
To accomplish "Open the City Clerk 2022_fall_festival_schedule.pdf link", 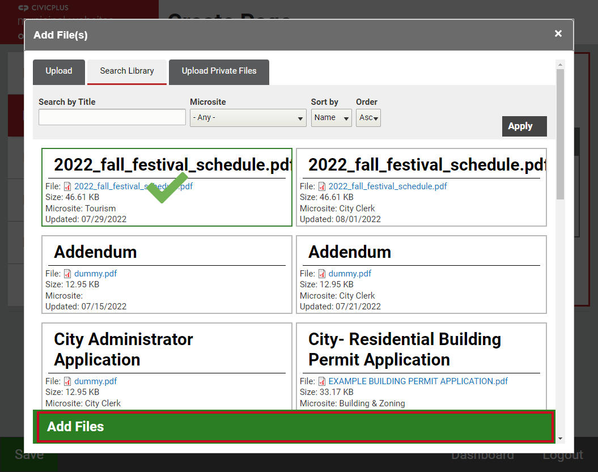I will (x=388, y=186).
